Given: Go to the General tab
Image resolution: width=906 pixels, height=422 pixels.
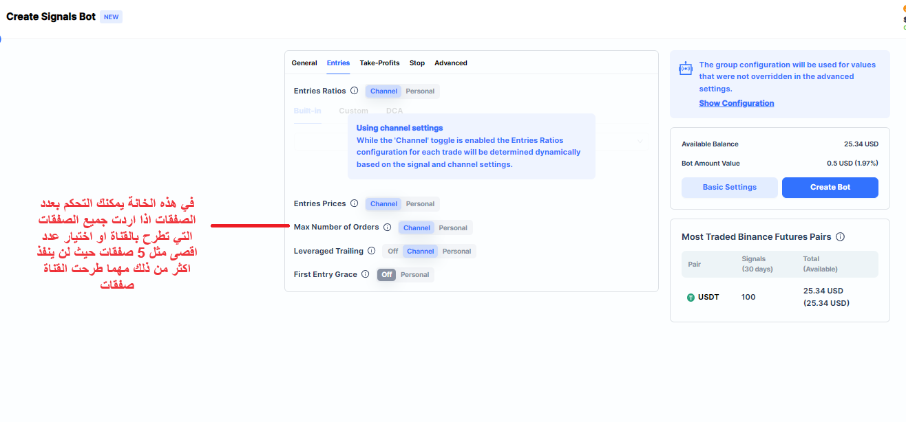Looking at the screenshot, I should [x=304, y=63].
